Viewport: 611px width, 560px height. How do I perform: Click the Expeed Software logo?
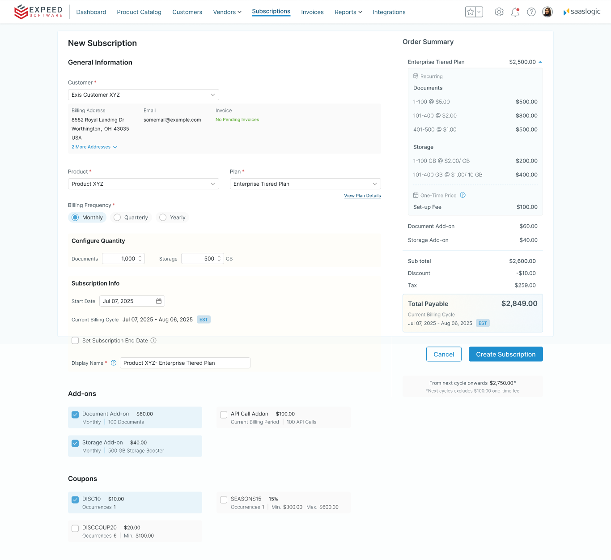pos(38,12)
